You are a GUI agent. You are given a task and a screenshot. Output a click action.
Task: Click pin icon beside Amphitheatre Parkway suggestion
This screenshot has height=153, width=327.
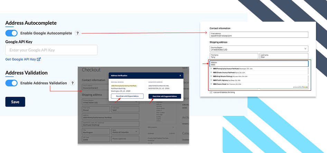pos(211,76)
